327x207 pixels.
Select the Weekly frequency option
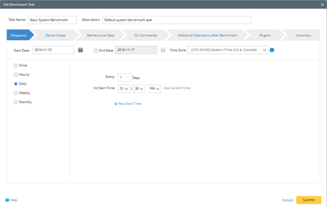pyautogui.click(x=16, y=93)
